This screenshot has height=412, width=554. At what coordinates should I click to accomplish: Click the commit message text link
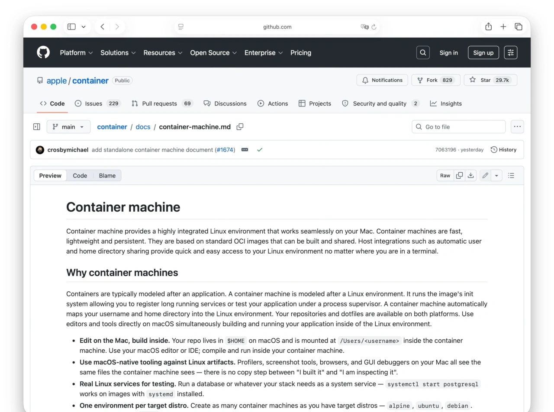153,150
